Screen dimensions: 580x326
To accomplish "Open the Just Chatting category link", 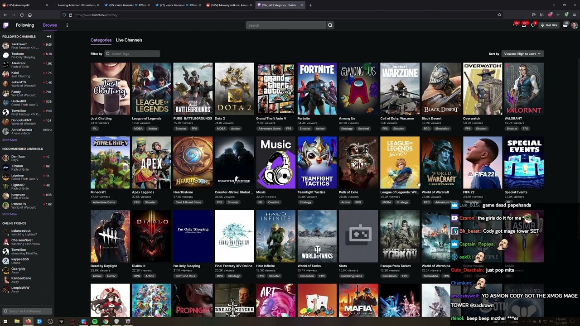I will pyautogui.click(x=101, y=119).
